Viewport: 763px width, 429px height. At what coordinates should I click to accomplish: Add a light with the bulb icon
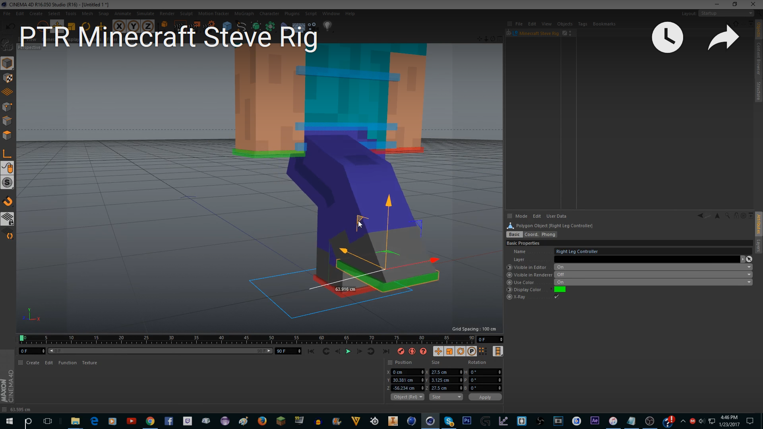coord(327,26)
